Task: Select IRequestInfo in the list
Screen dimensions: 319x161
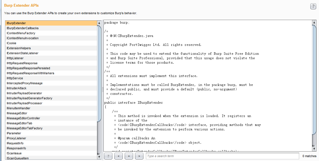Action: click(x=51, y=143)
